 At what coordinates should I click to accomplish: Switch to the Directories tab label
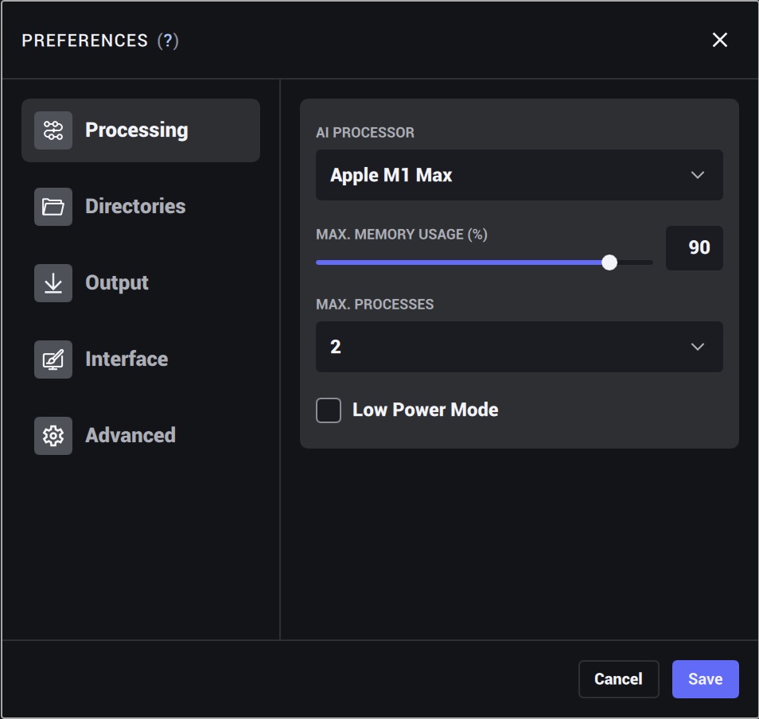click(135, 207)
